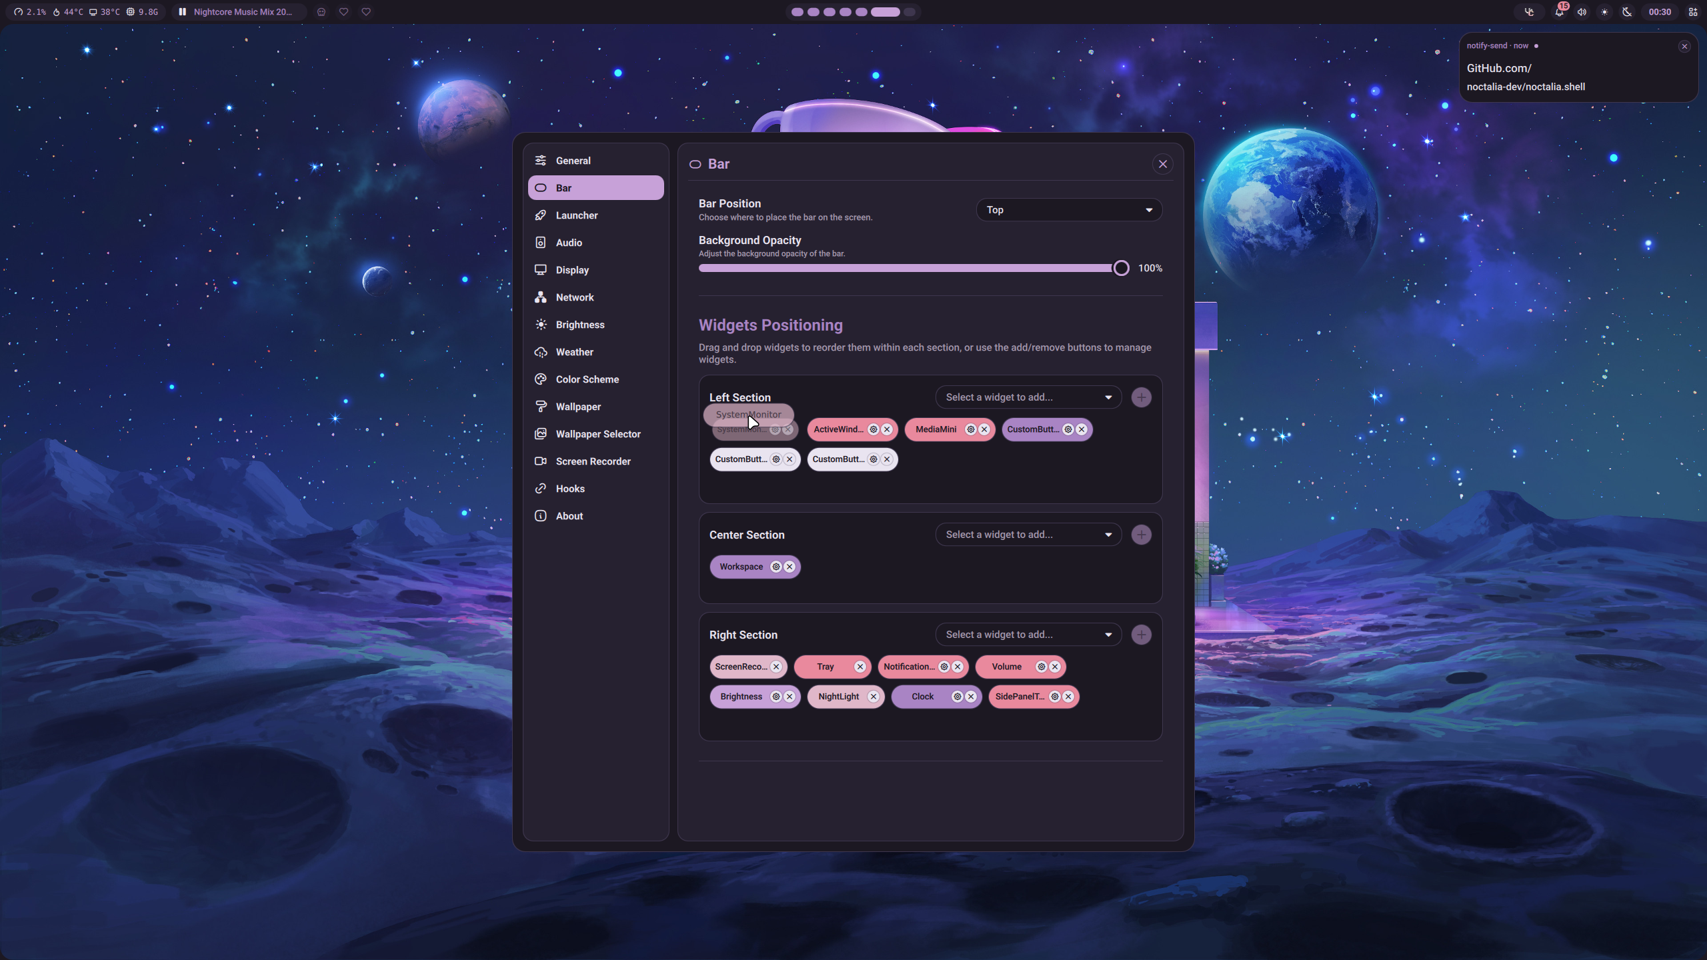Expand Center Section widget selector dropdown

(1028, 535)
